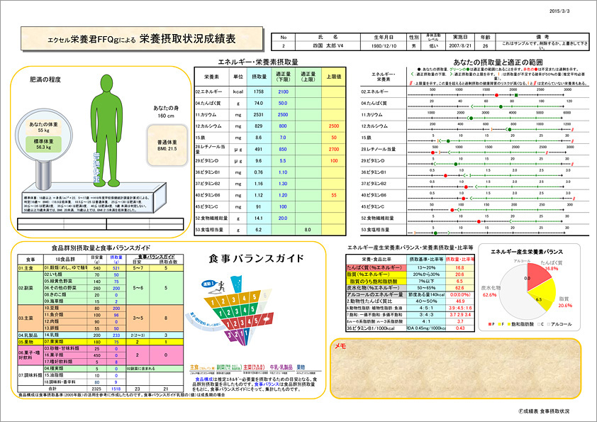Select the 肥満の程度 heading
The width and height of the screenshot is (597, 422).
point(45,79)
